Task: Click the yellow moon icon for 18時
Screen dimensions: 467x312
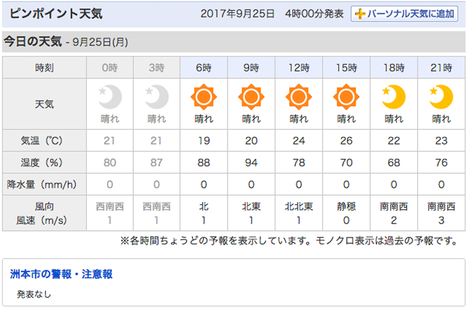Action: pyautogui.click(x=394, y=97)
